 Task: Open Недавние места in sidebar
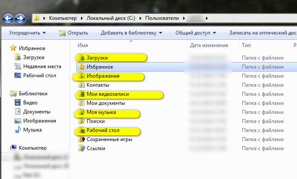[x=42, y=66]
